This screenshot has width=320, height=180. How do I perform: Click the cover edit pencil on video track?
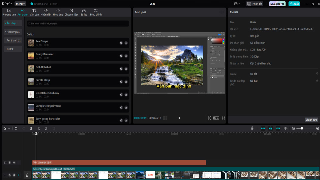click(27, 175)
